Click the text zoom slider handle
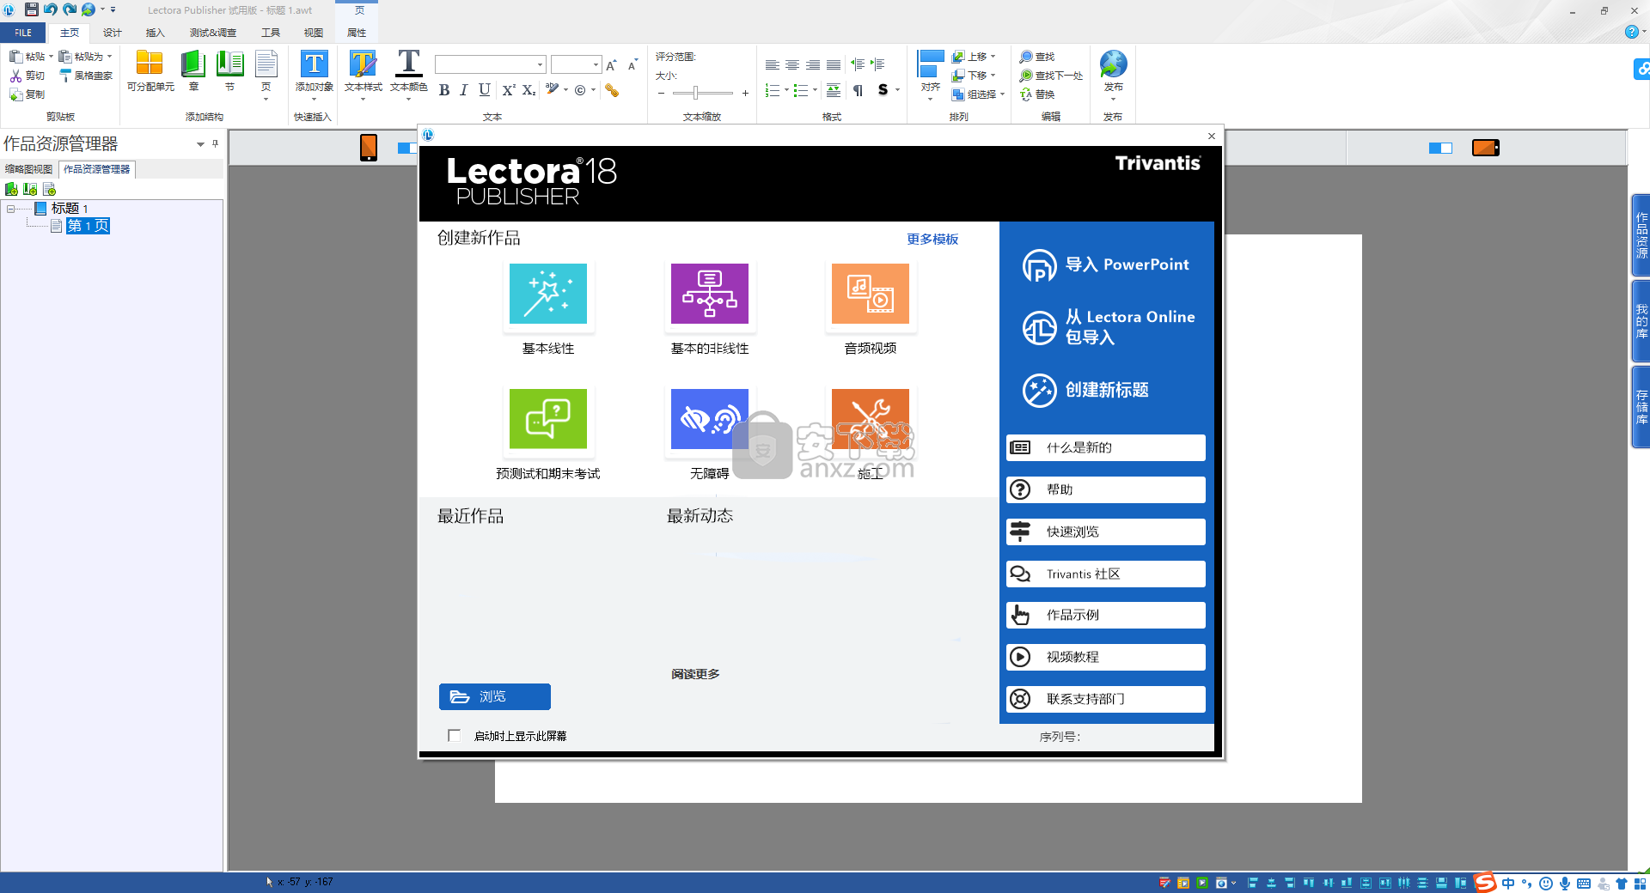The width and height of the screenshot is (1650, 893). [x=695, y=93]
